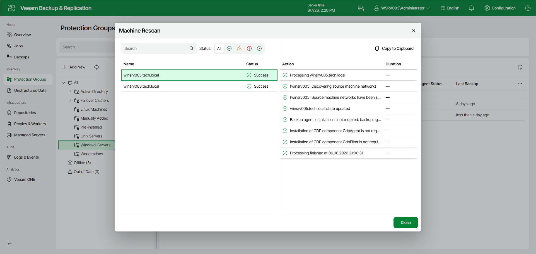
Task: Click the Duration column header
Action: [x=393, y=64]
